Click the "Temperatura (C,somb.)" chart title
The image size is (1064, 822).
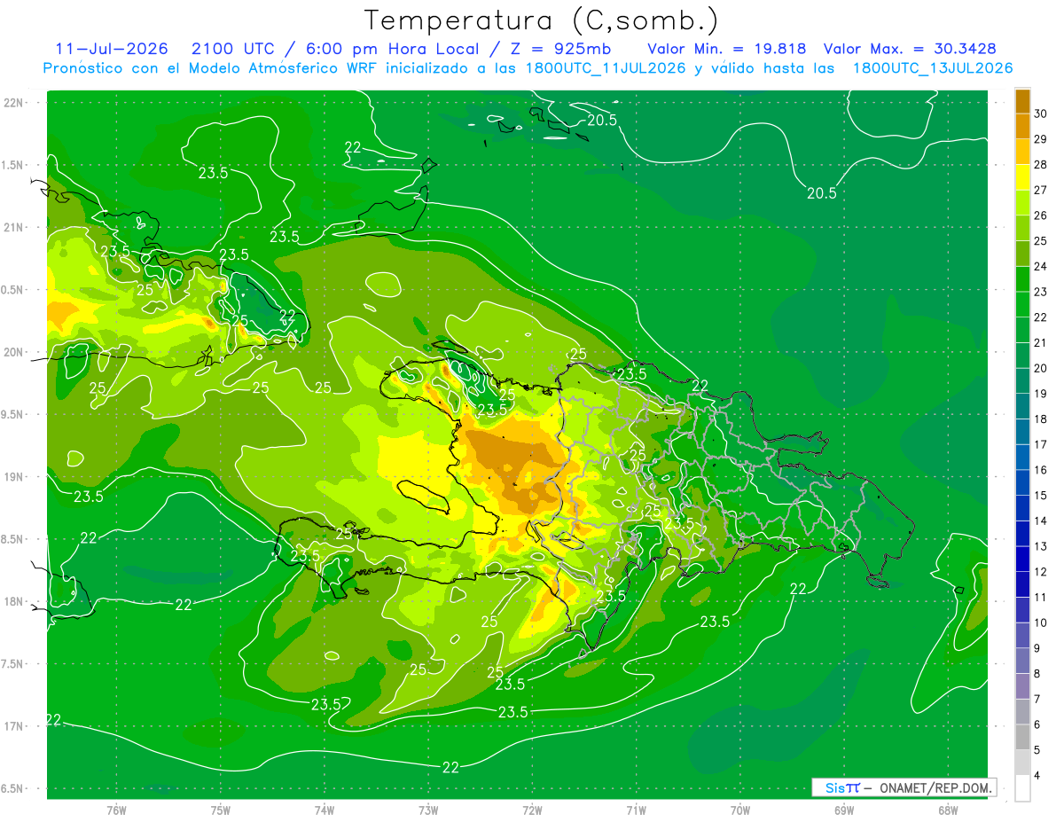(541, 20)
